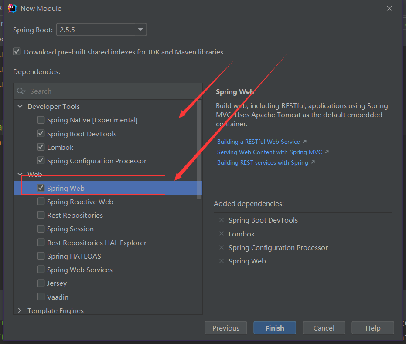
Task: Click external link arrow beside Building REST services
Action: pyautogui.click(x=313, y=162)
